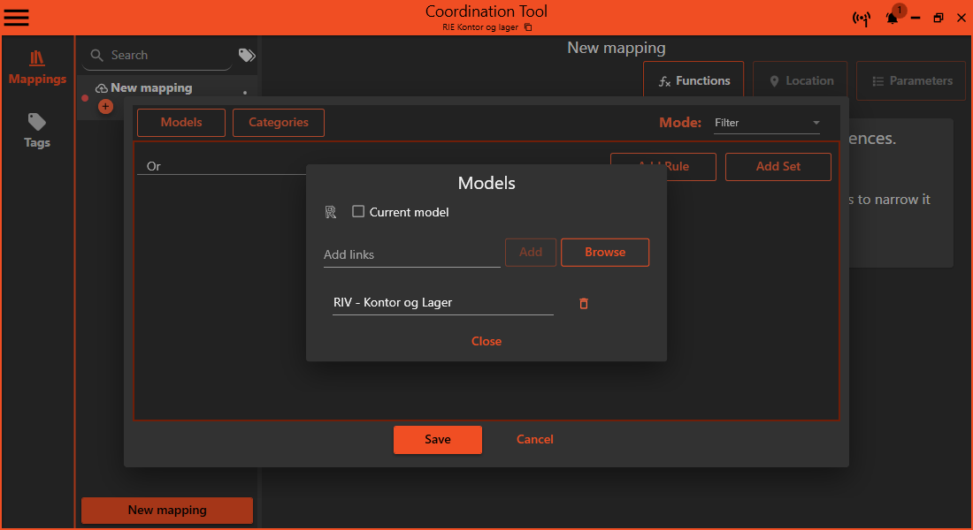This screenshot has height=530, width=973.
Task: Select the Mappings section in the sidebar
Action: pos(36,66)
